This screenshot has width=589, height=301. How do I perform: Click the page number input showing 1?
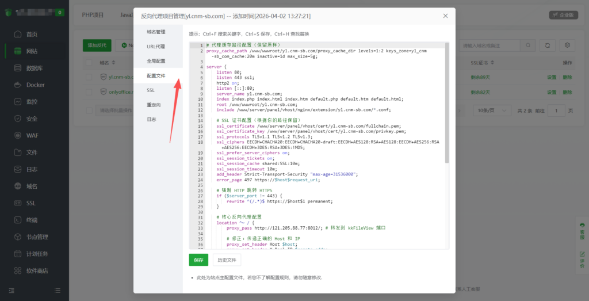(556, 111)
